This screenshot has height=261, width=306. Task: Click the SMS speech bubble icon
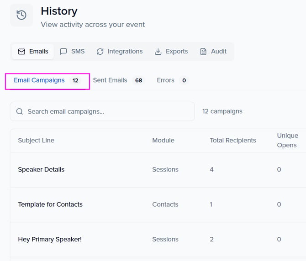[x=63, y=52]
